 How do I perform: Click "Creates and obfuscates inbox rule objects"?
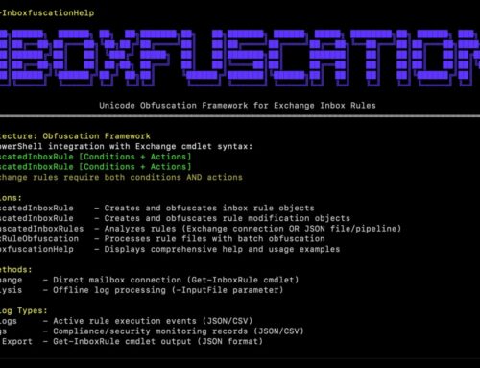click(x=209, y=208)
